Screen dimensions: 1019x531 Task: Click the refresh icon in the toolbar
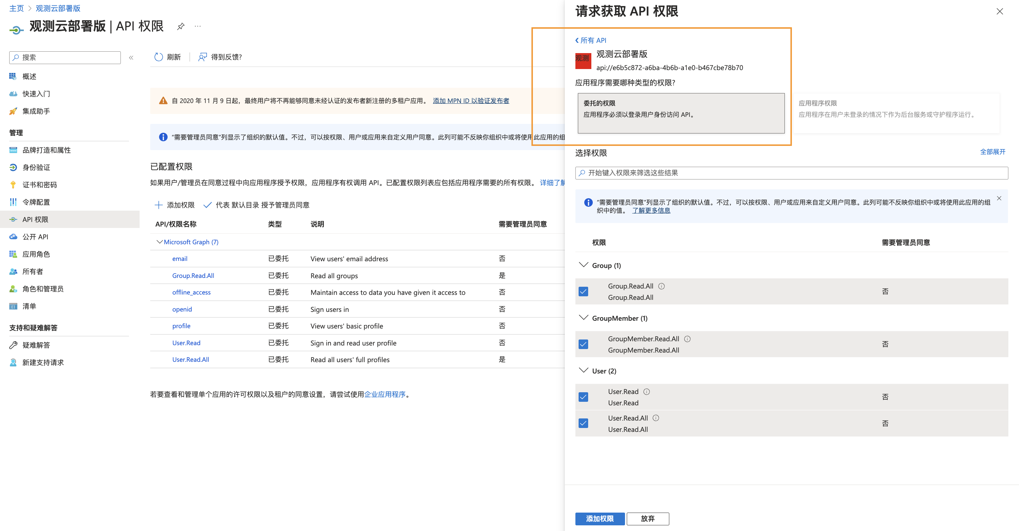(x=159, y=57)
